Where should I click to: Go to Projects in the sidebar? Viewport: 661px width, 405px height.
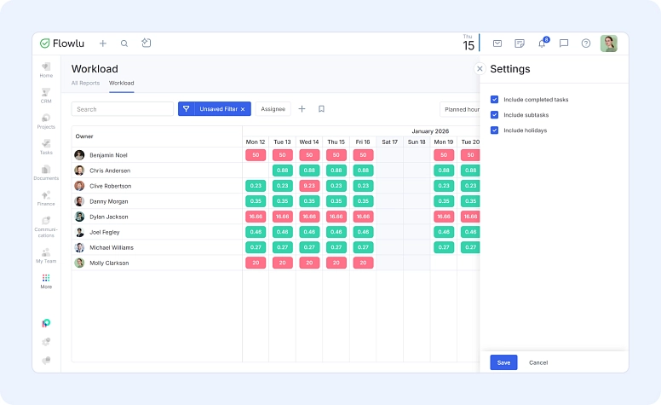pyautogui.click(x=46, y=120)
